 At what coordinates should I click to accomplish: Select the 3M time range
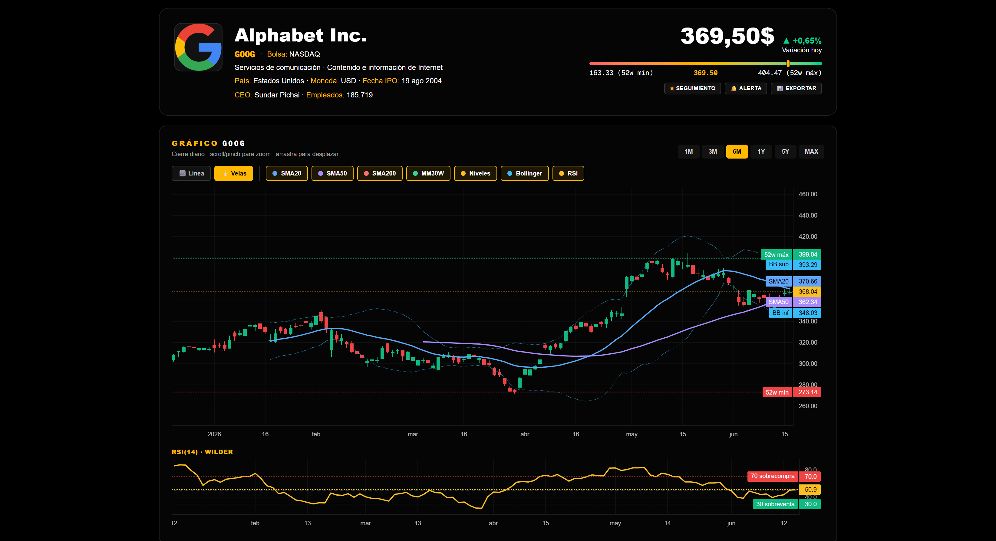tap(713, 152)
